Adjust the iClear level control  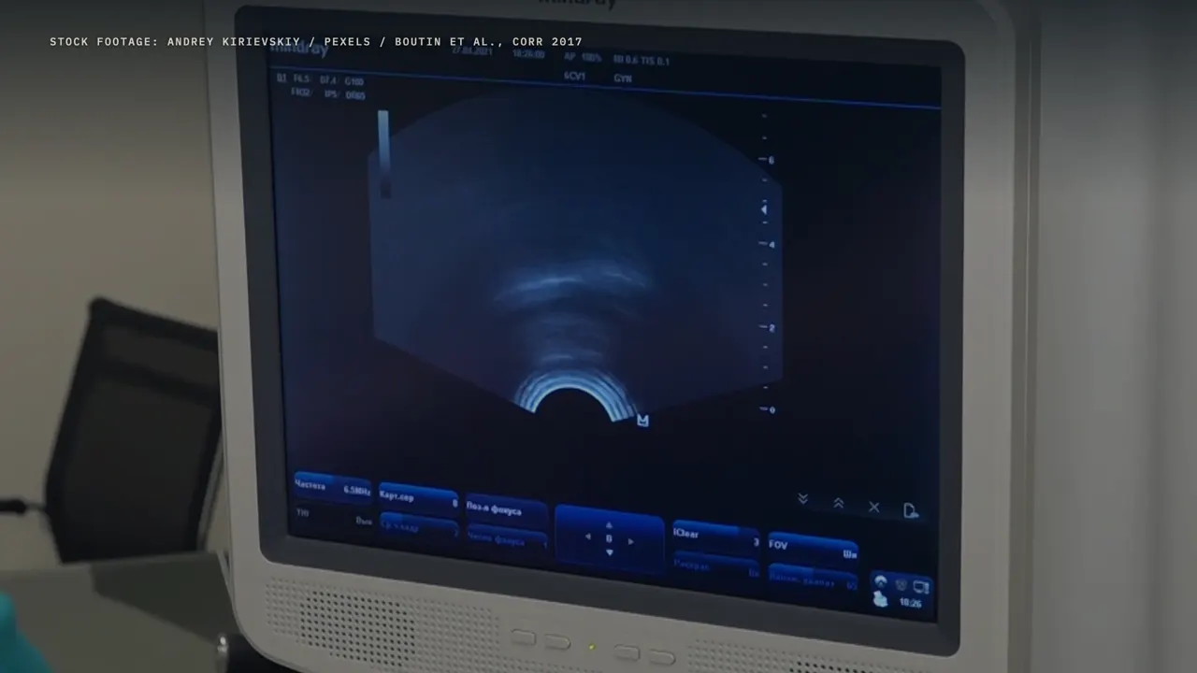coord(716,537)
